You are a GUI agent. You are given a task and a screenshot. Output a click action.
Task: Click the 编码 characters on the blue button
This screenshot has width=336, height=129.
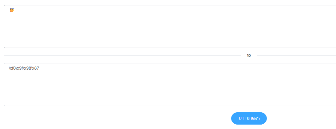[255, 118]
